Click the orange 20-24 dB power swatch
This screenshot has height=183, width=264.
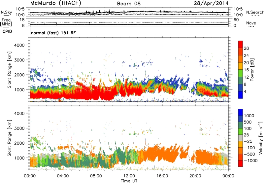coord(241,59)
